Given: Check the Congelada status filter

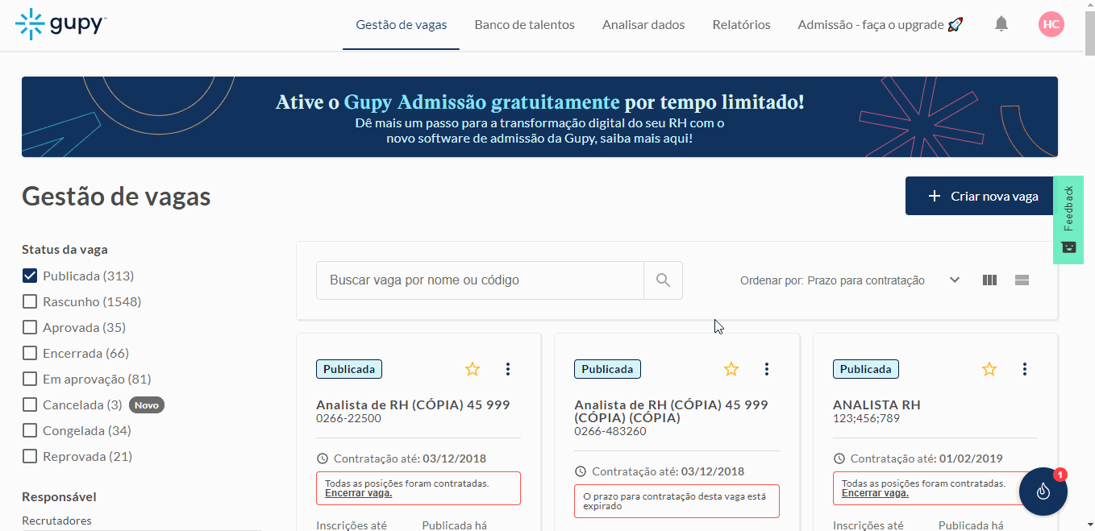Looking at the screenshot, I should 30,431.
